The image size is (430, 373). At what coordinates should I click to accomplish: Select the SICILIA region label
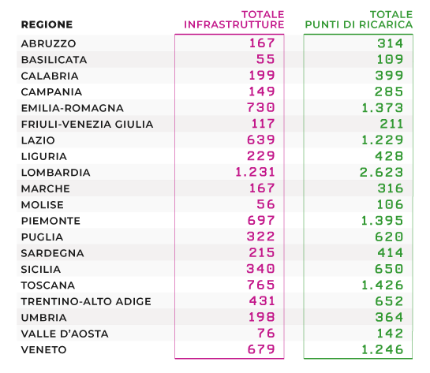tap(41, 270)
